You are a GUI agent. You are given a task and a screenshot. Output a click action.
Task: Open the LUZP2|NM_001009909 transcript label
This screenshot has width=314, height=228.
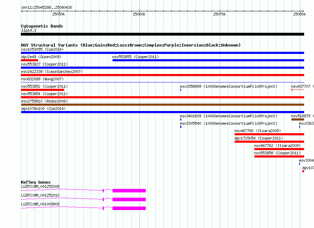(x=40, y=204)
